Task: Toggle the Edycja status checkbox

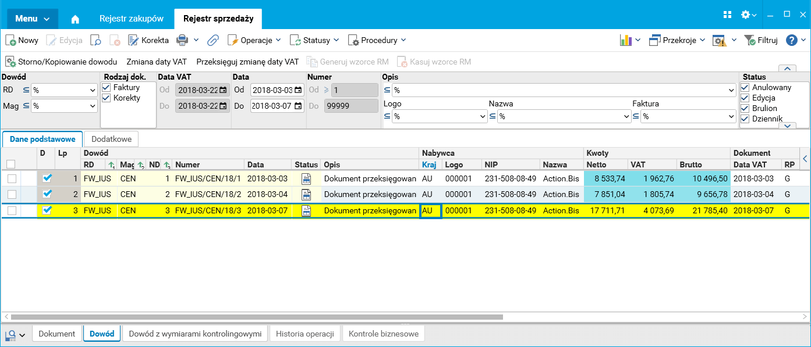Action: [x=745, y=98]
